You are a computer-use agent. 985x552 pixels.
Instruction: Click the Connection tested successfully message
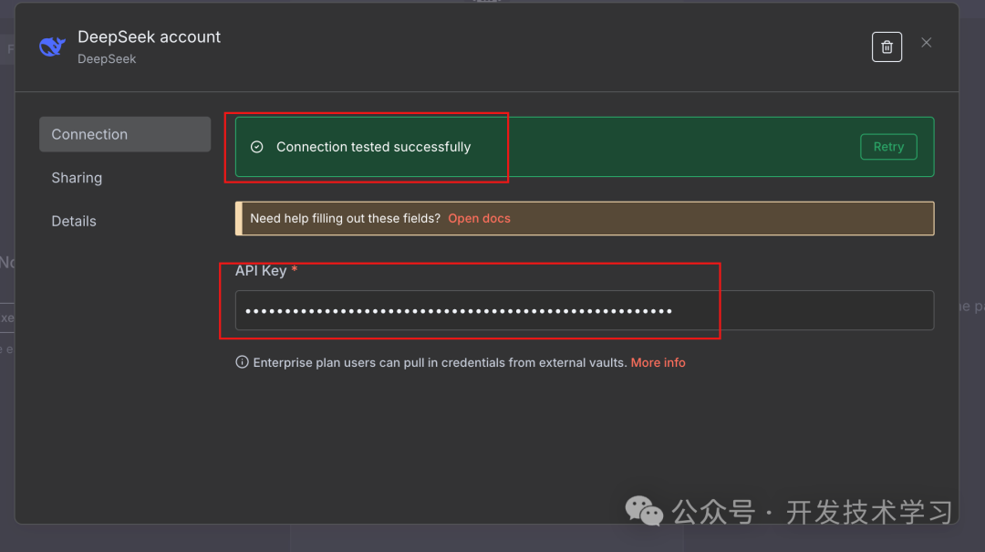(373, 147)
